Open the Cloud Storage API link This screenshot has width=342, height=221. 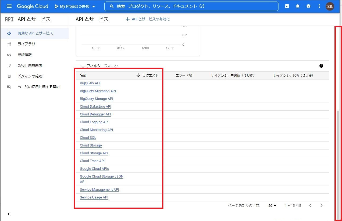pos(94,153)
